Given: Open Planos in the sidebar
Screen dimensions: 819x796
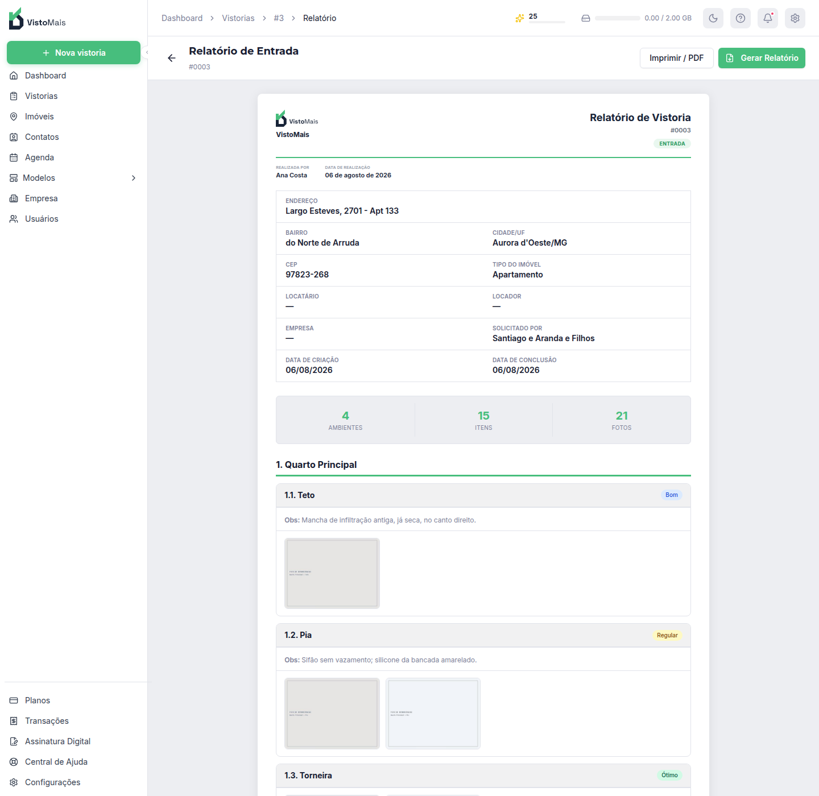Looking at the screenshot, I should [74, 700].
